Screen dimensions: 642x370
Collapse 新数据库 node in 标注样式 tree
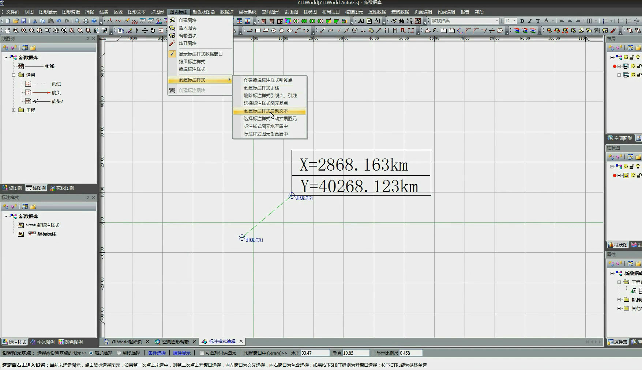coord(6,216)
